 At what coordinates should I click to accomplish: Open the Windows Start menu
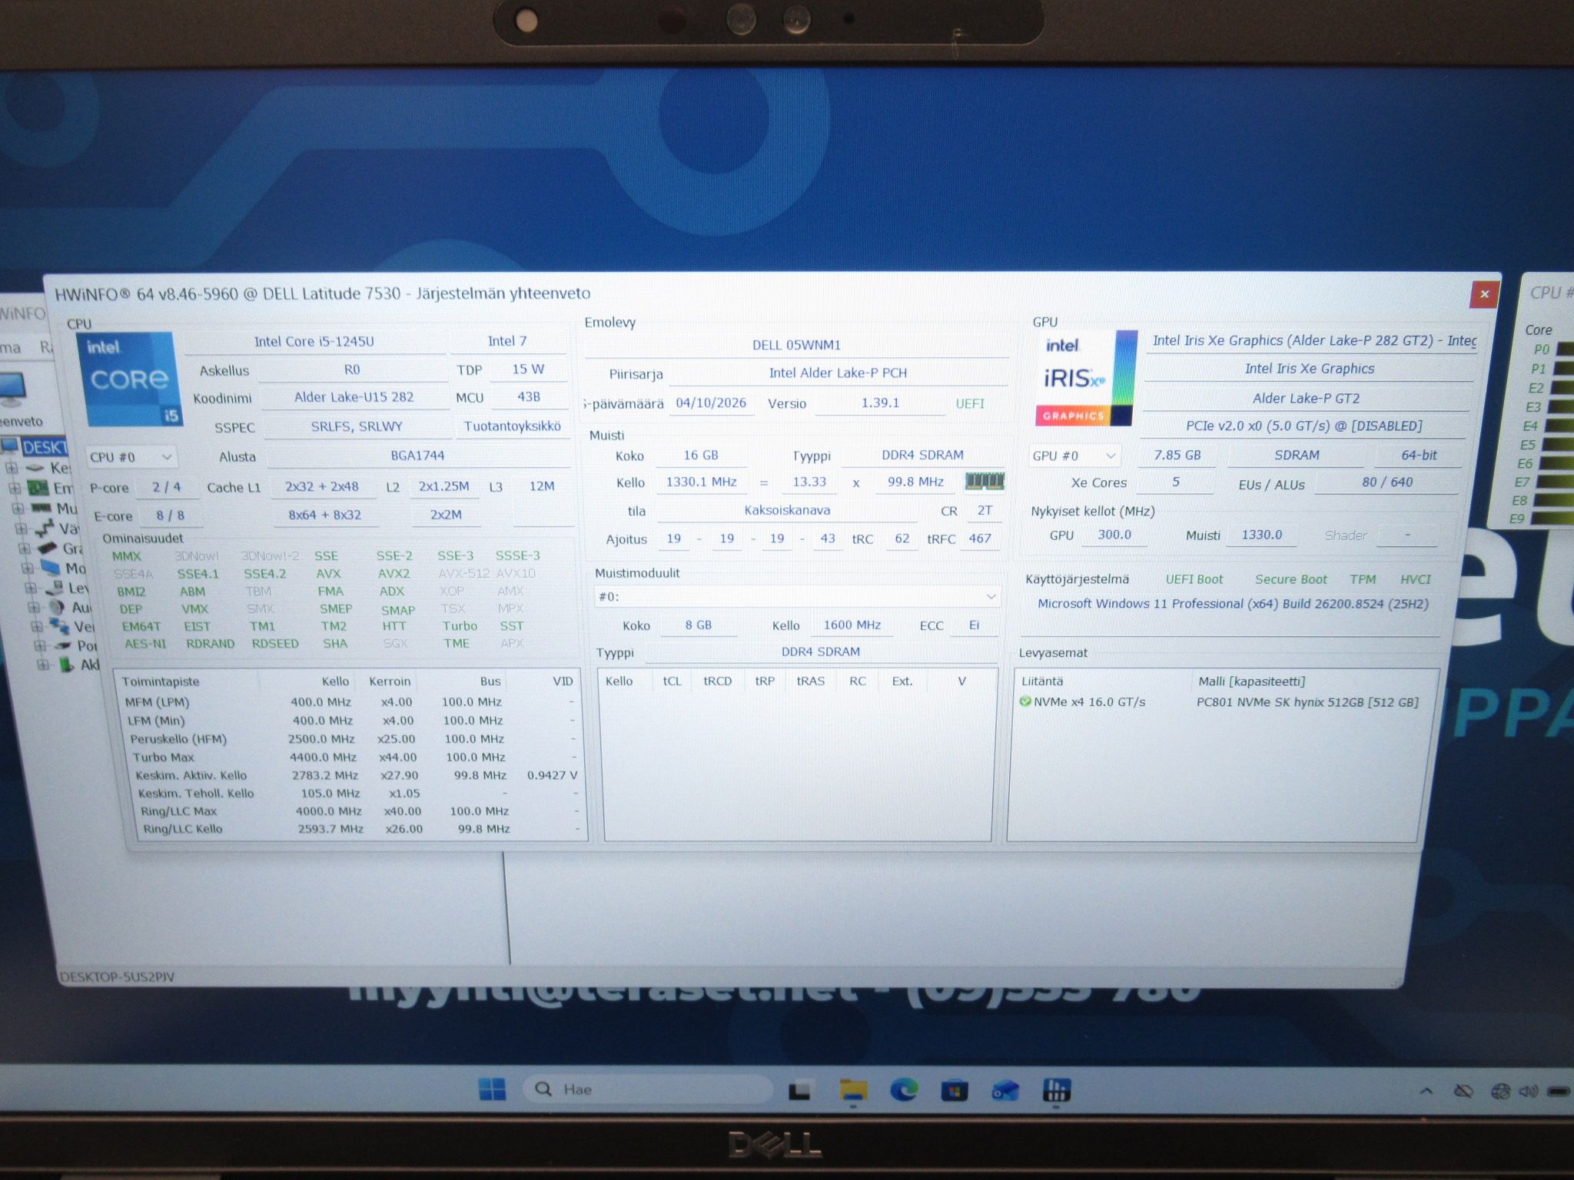[492, 1089]
